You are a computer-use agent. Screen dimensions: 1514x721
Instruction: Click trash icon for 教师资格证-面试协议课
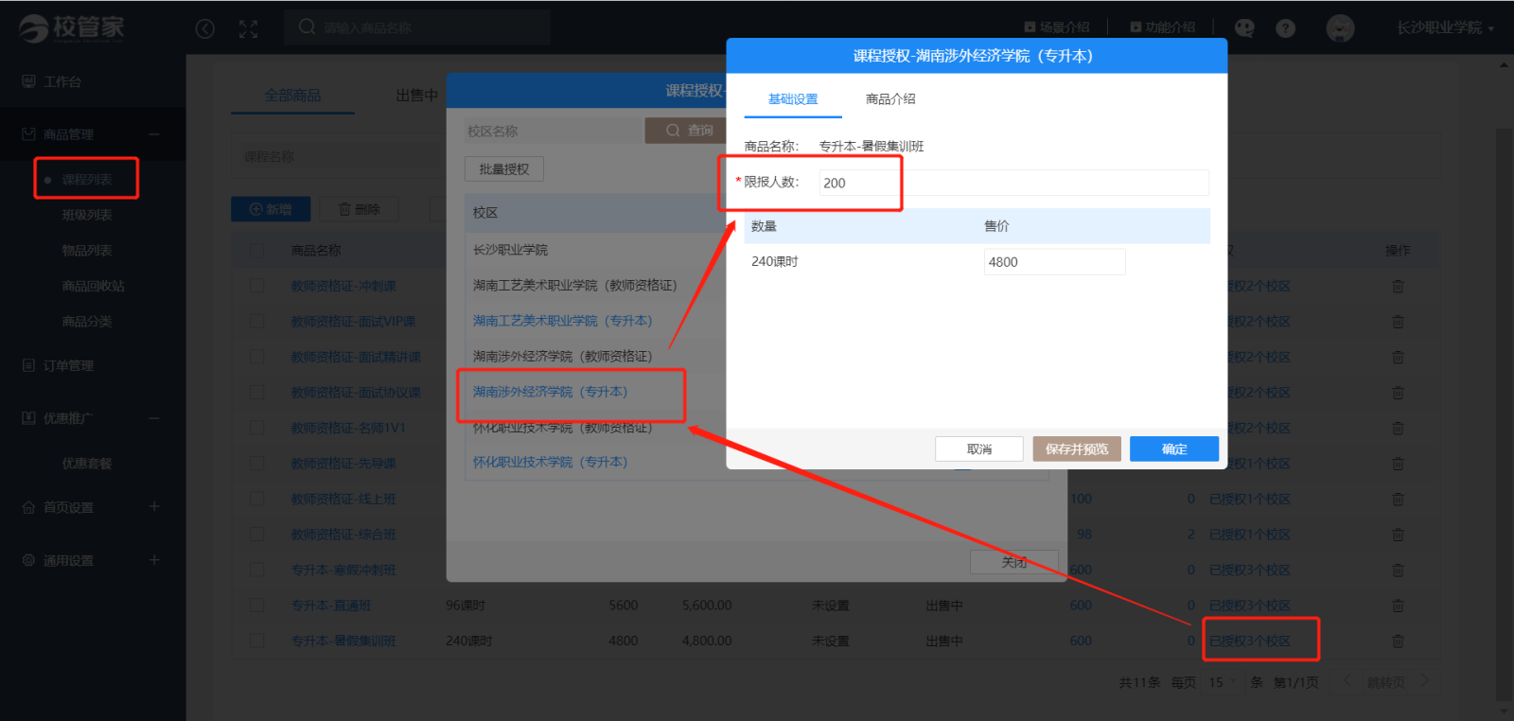point(1398,393)
